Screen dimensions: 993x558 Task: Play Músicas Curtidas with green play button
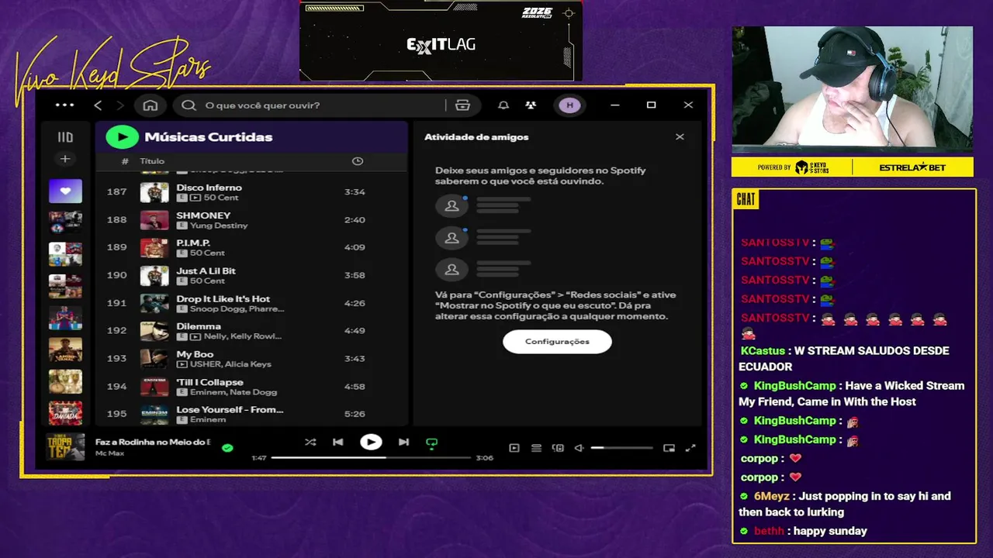[122, 137]
